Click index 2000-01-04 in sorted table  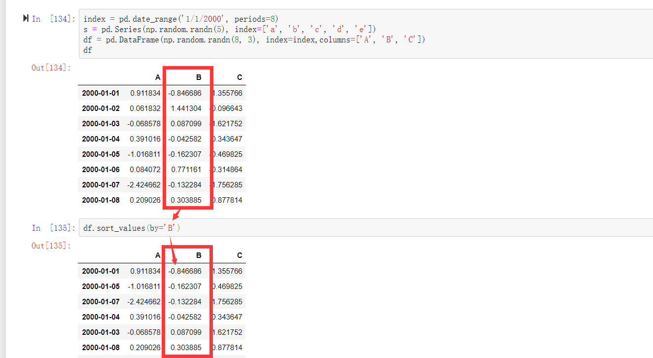pyautogui.click(x=101, y=317)
